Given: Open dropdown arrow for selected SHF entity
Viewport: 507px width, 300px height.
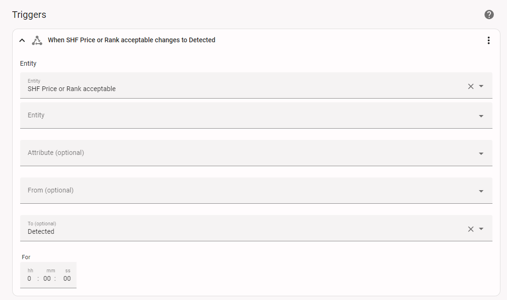Looking at the screenshot, I should click(x=481, y=86).
